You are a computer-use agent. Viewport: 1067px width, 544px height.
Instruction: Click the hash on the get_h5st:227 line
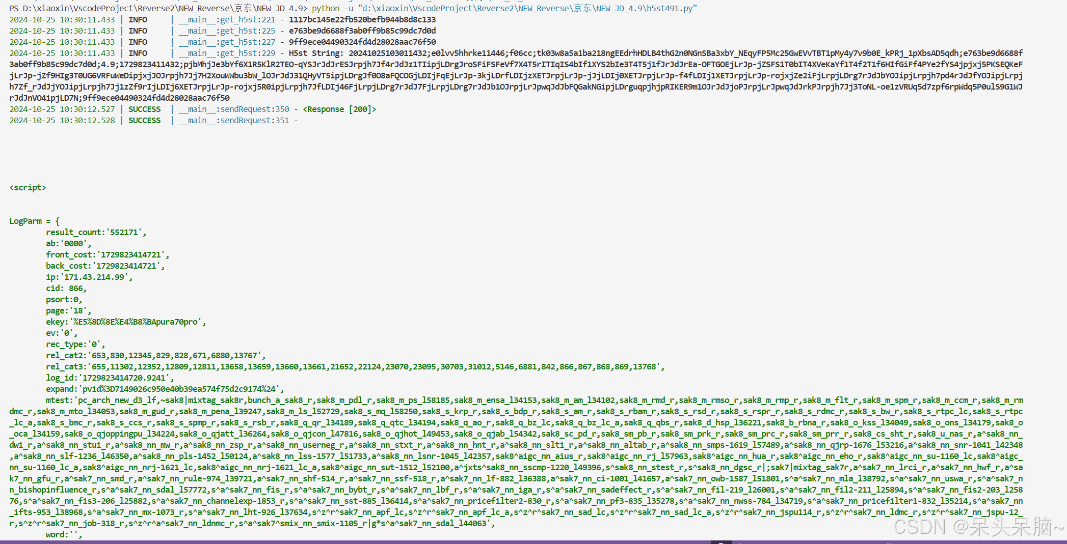click(x=362, y=42)
